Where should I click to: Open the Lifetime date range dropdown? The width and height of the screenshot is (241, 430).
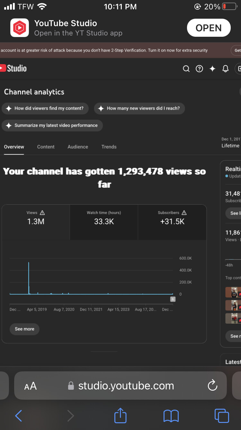231,143
